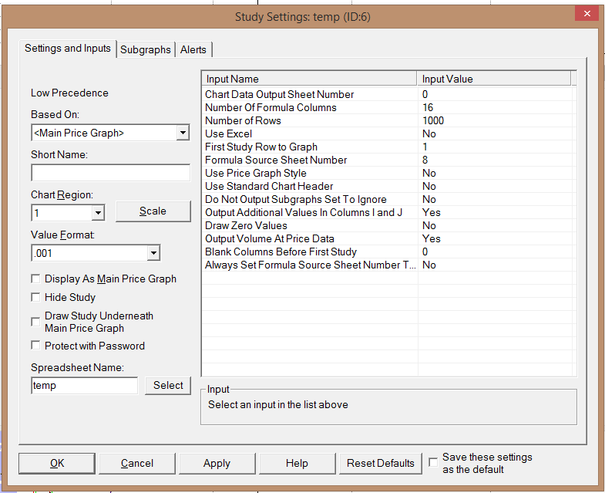Expand the Value Format dropdown
Image resolution: width=605 pixels, height=493 pixels.
point(153,252)
